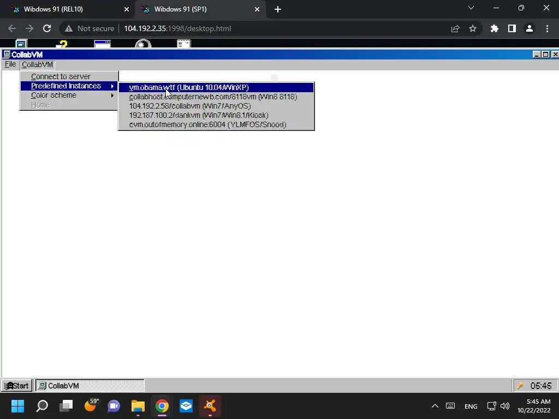
Task: Open Task View on taskbar
Action: point(66,406)
